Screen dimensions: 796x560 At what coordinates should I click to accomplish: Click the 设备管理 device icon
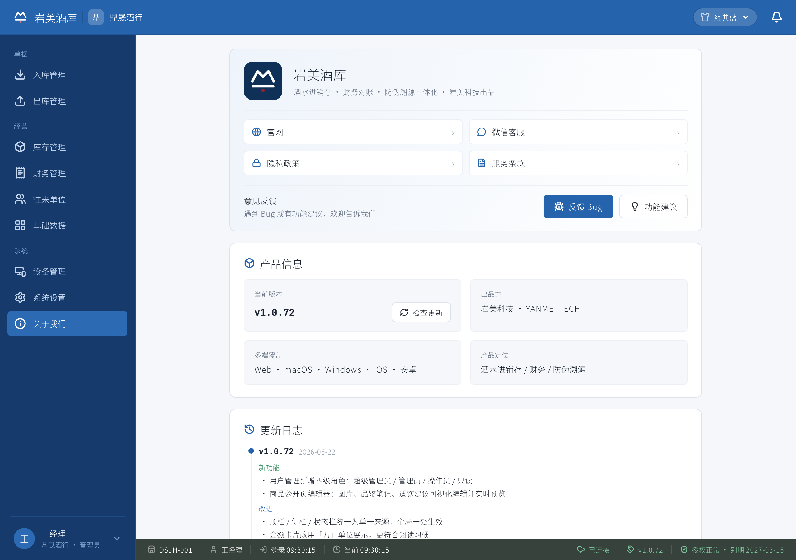click(x=20, y=272)
